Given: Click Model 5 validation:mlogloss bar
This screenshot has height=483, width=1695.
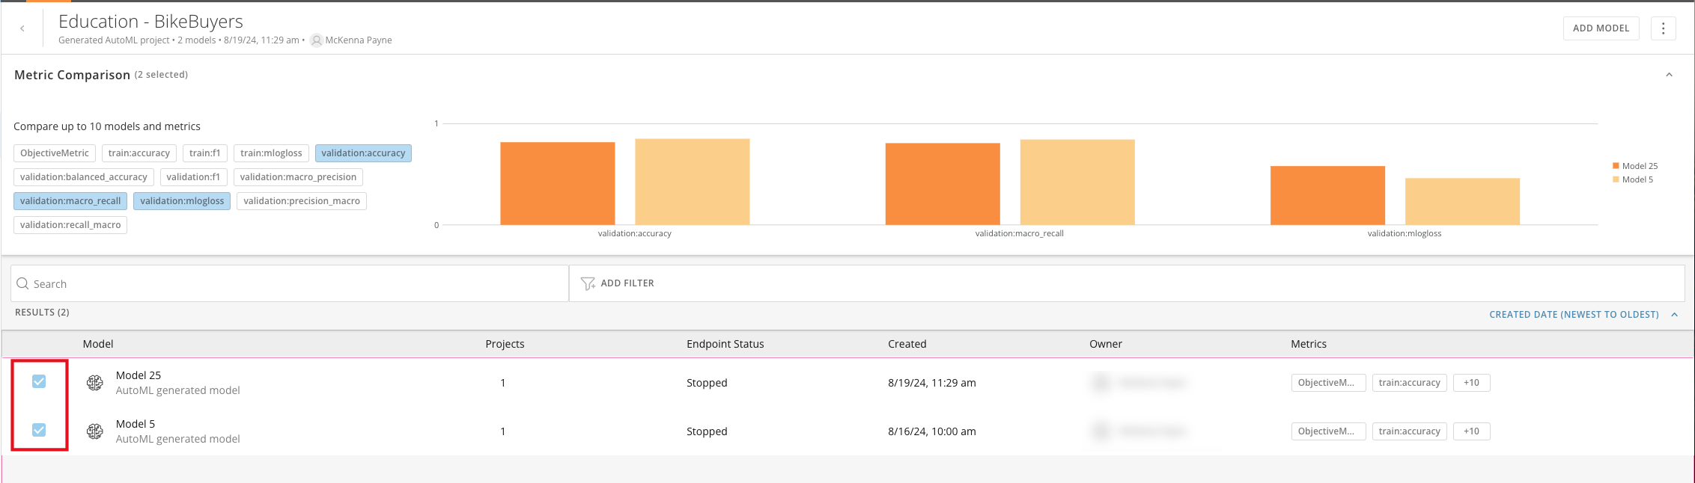Looking at the screenshot, I should tap(1462, 202).
